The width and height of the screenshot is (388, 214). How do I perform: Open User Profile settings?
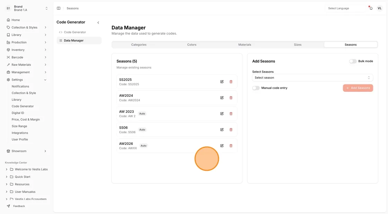(20, 139)
